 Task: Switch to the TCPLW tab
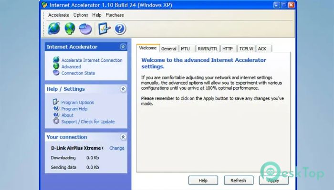click(246, 49)
